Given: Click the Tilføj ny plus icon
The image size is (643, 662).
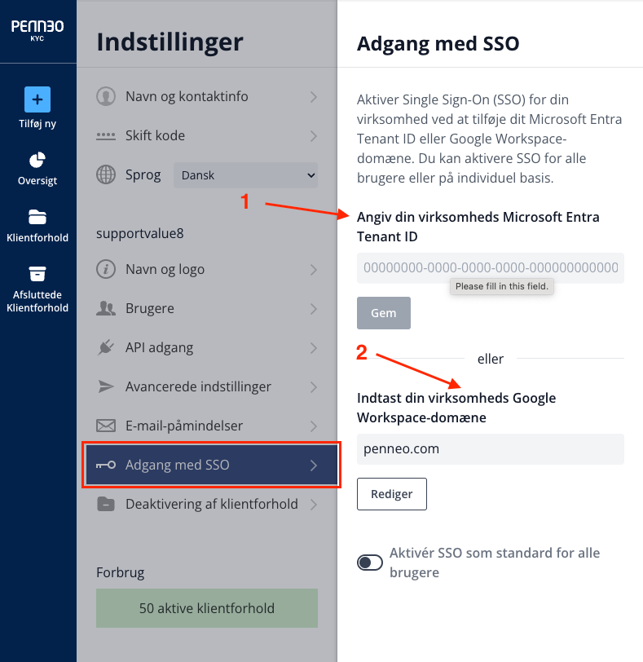Looking at the screenshot, I should coord(37,99).
